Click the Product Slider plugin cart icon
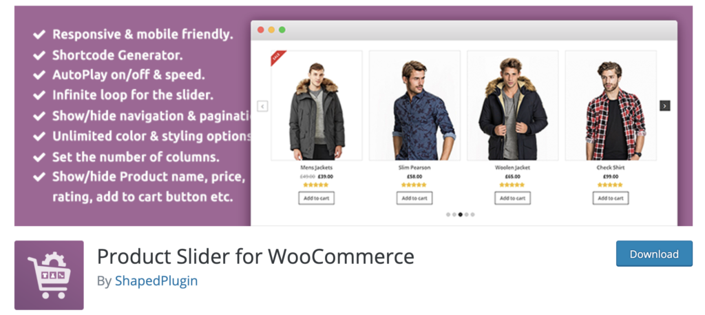 (49, 275)
